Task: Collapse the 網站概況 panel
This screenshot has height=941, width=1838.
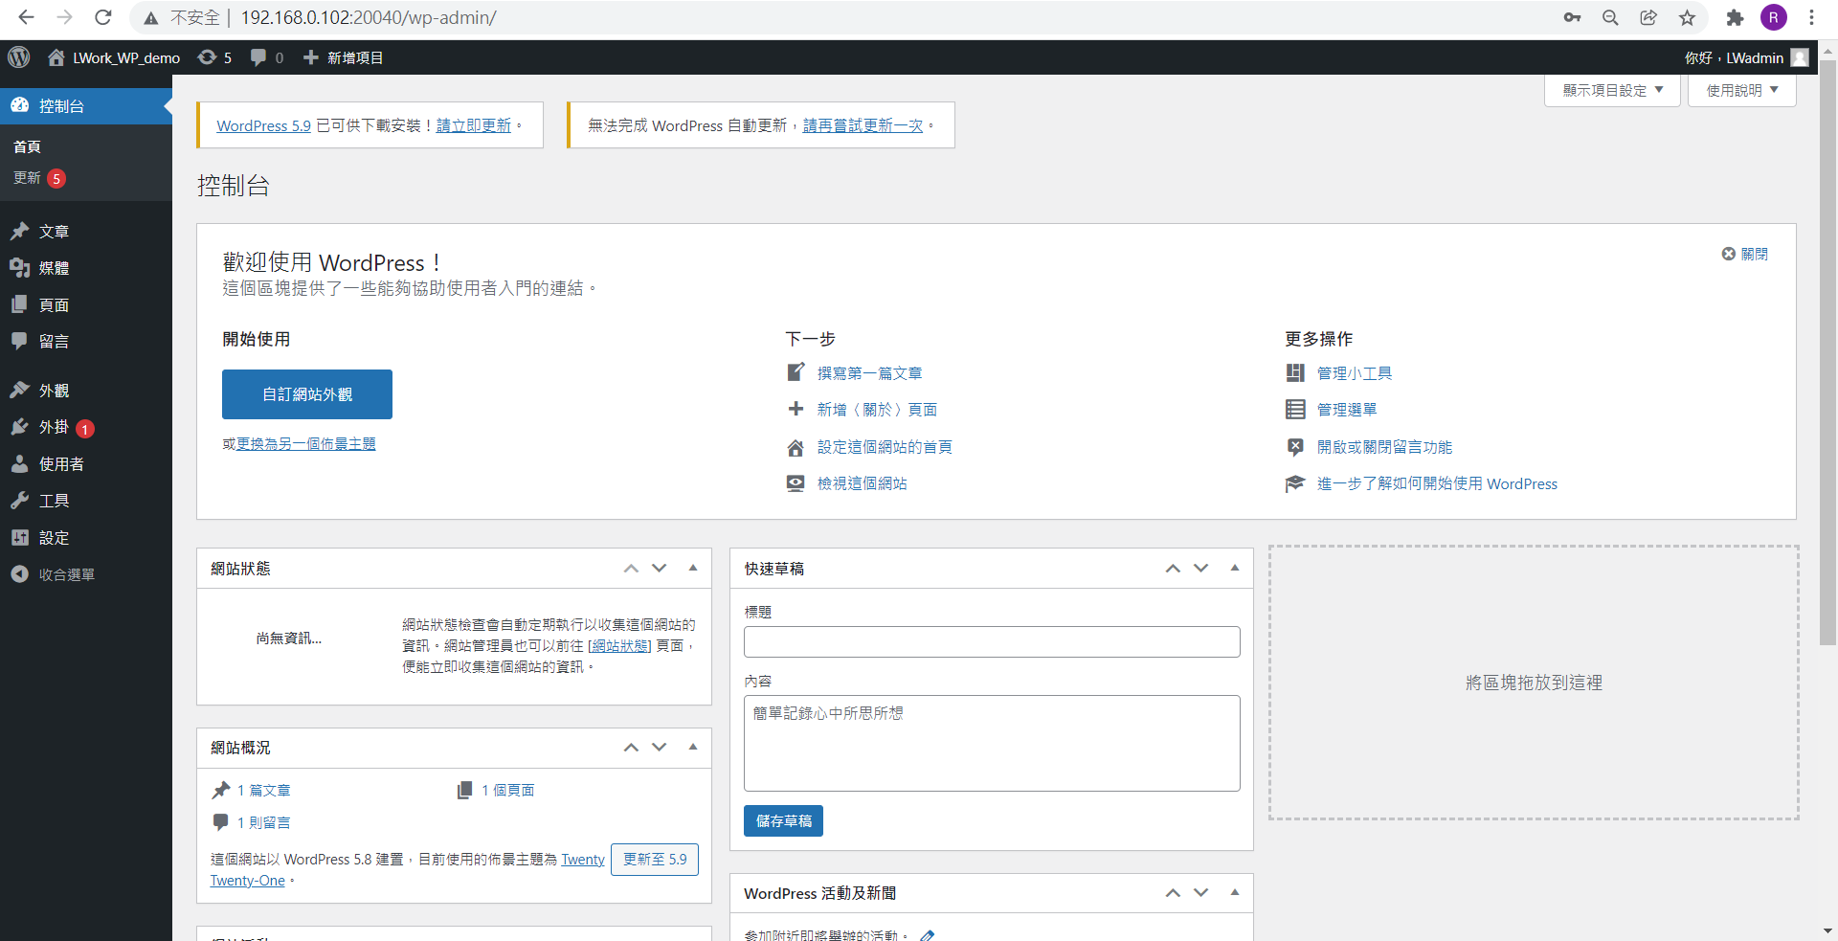Action: click(693, 747)
